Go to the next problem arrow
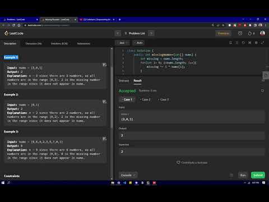 tap(151, 33)
